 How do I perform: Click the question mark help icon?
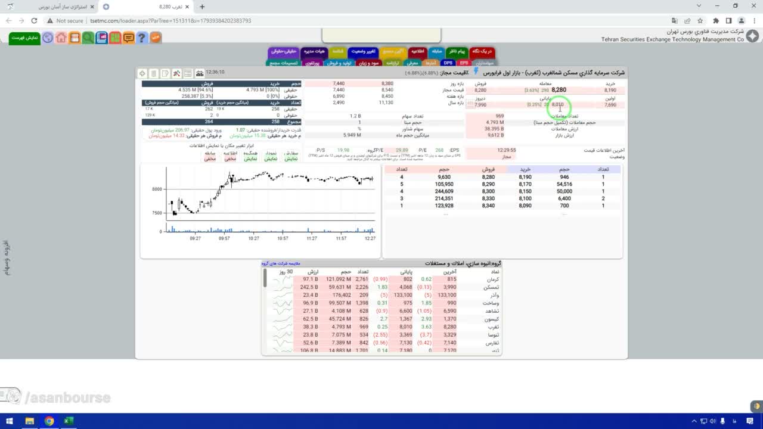[x=141, y=38]
